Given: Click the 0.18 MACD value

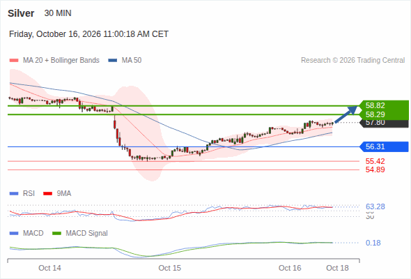Looking at the screenshot, I should point(373,243).
